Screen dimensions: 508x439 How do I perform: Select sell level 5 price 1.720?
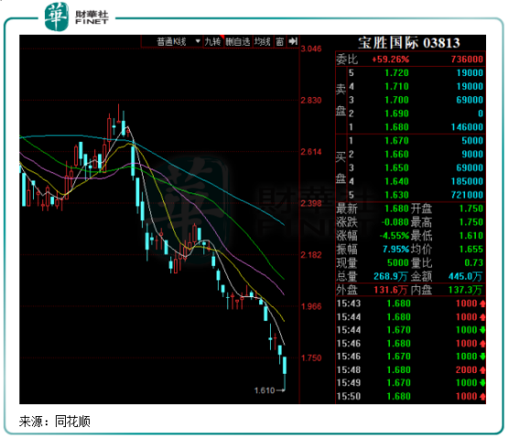pyautogui.click(x=396, y=73)
